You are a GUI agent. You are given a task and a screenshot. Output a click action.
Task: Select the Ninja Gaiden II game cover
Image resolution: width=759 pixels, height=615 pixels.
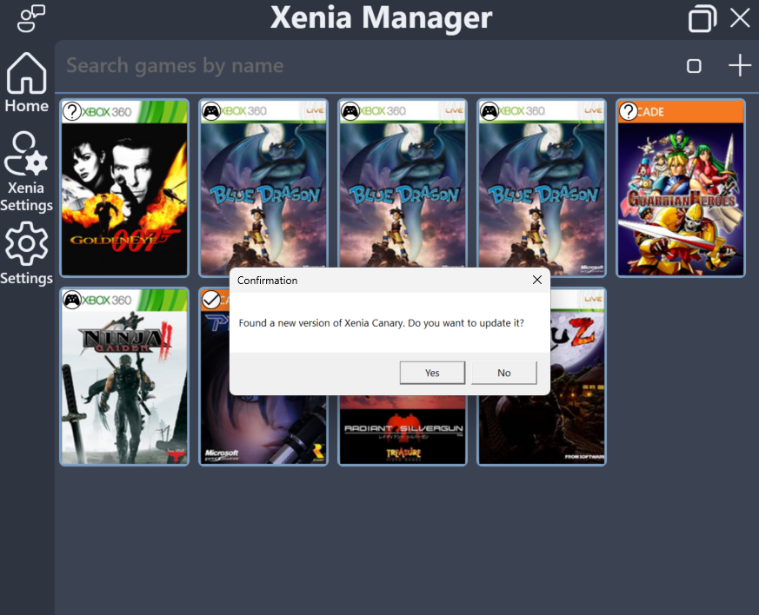click(x=124, y=377)
